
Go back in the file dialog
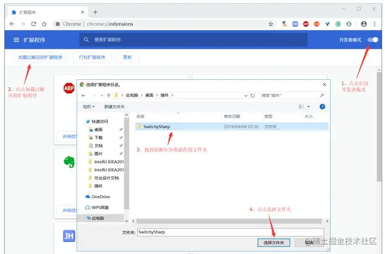point(83,96)
